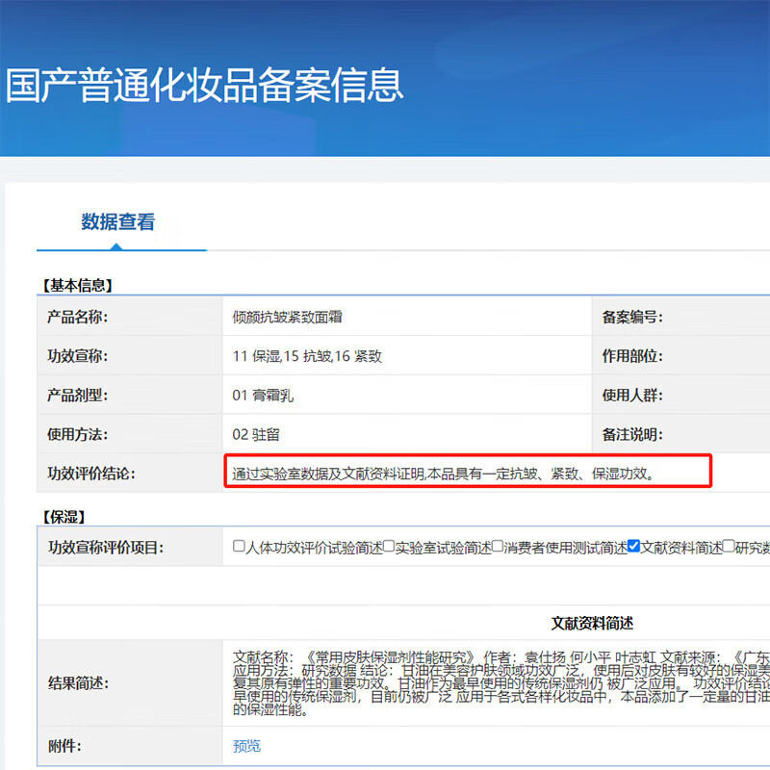Screen dimensions: 770x770
Task: Click the 作用部位 field label
Action: [x=632, y=356]
